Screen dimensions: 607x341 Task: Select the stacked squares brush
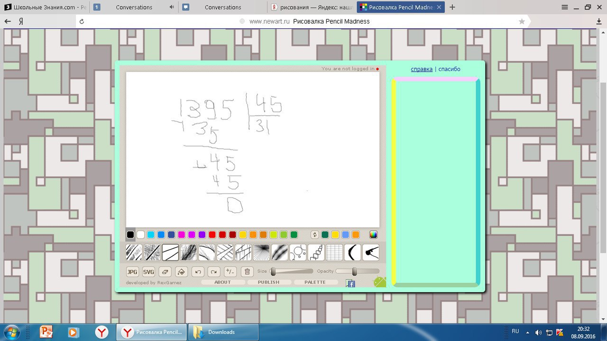click(316, 252)
